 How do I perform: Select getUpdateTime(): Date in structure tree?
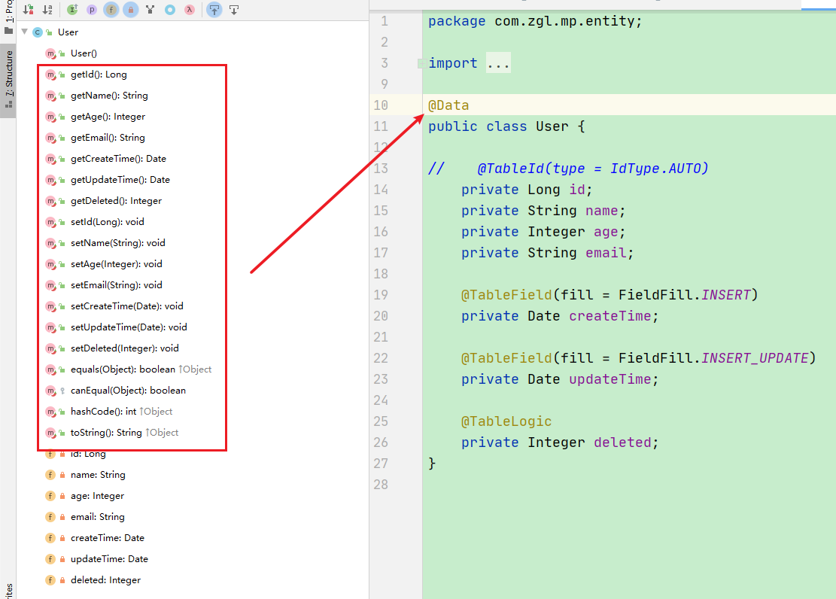(120, 180)
